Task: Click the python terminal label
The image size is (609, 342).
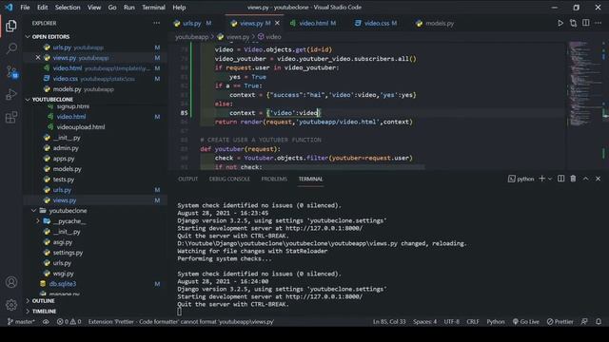Action: click(521, 179)
